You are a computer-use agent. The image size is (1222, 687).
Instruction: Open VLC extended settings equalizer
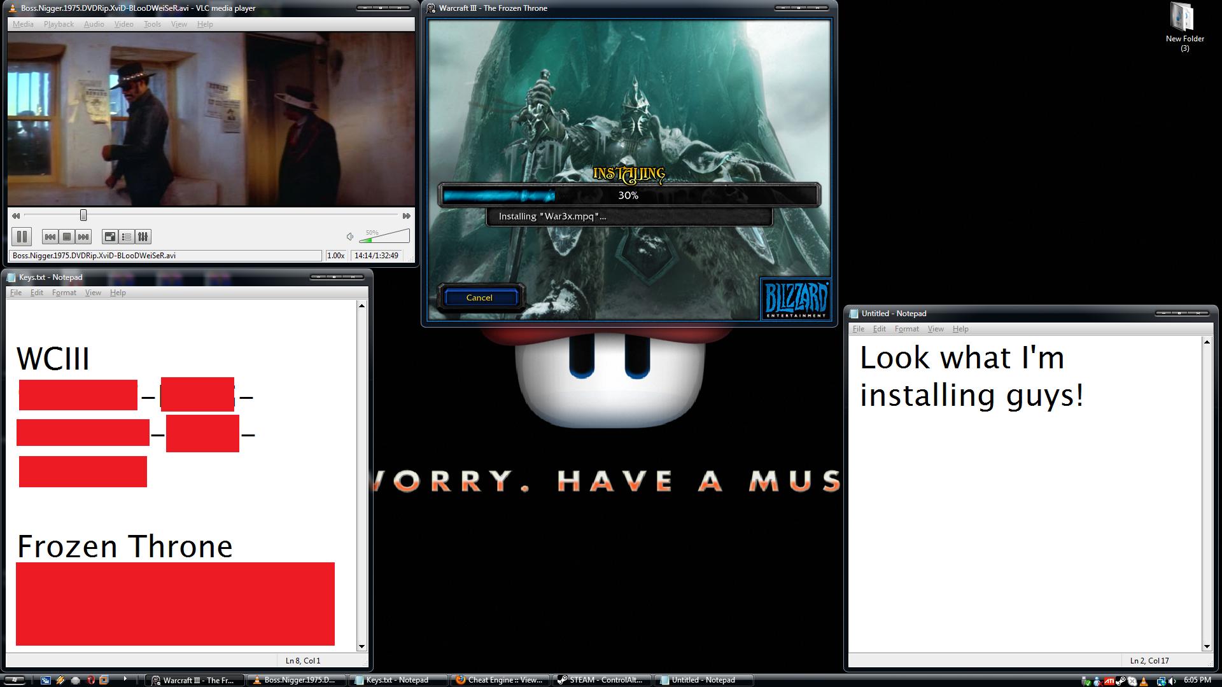click(143, 237)
